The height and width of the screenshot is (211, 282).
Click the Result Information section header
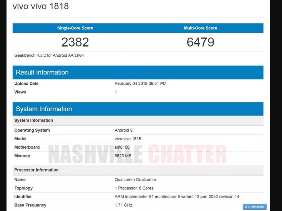pyautogui.click(x=138, y=72)
